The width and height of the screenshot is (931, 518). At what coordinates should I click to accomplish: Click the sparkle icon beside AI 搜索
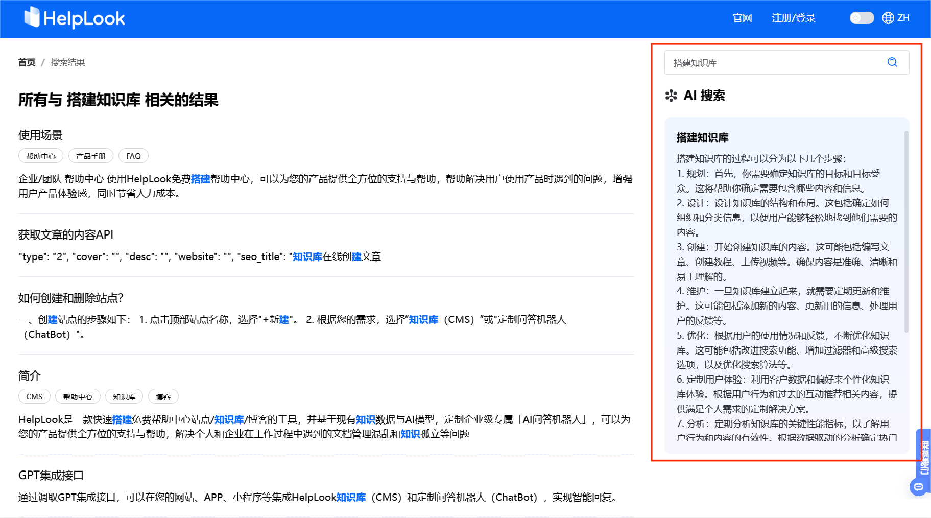(x=671, y=96)
